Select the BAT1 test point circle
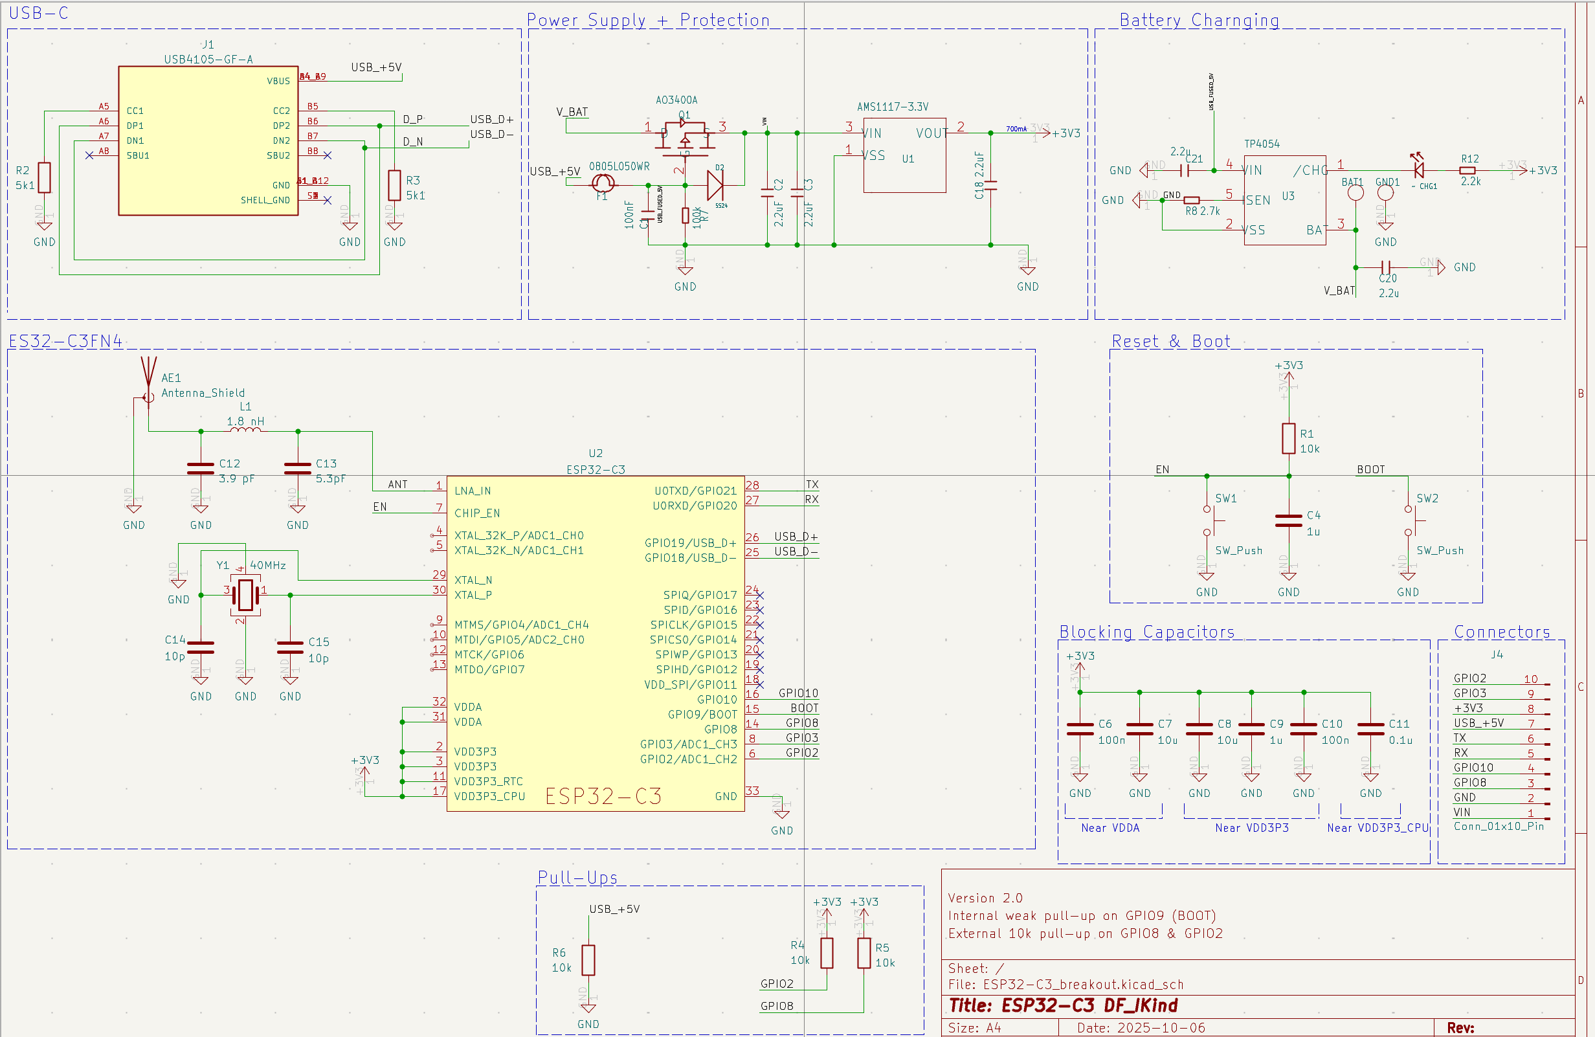Viewport: 1595px width, 1037px height. pyautogui.click(x=1355, y=193)
